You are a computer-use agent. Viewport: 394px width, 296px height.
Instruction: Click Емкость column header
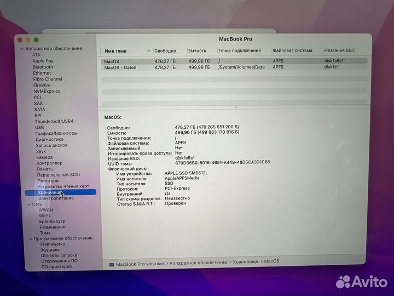[x=197, y=51]
